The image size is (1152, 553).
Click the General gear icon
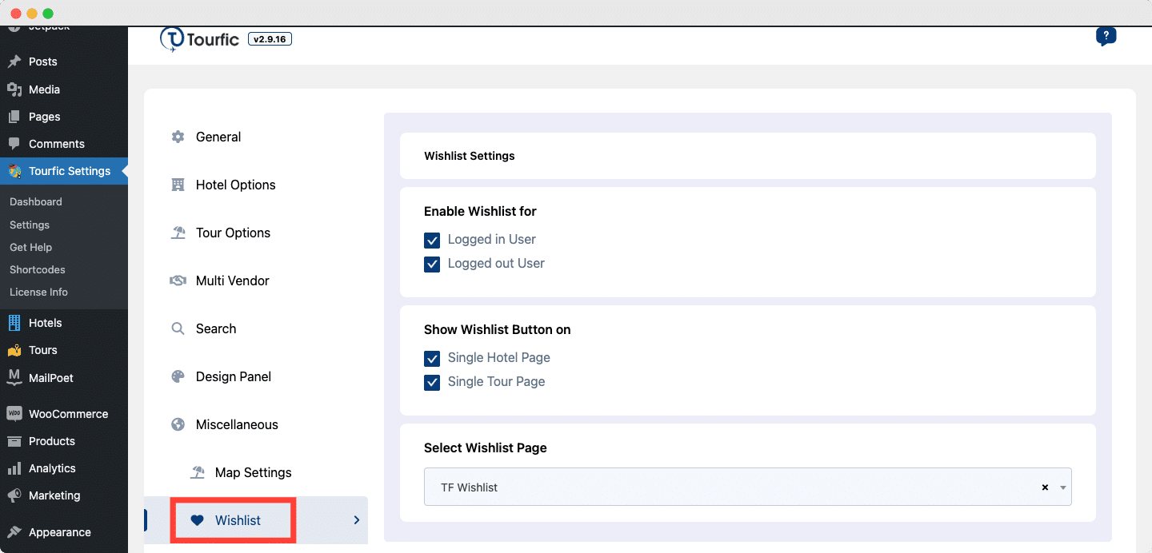pos(178,137)
